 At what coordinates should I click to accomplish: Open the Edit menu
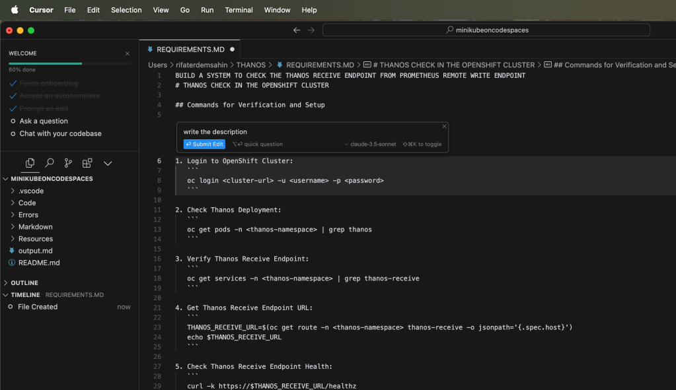pyautogui.click(x=93, y=10)
